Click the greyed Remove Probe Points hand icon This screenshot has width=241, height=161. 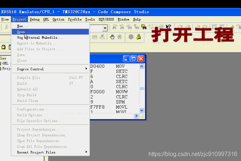[x=120, y=37]
